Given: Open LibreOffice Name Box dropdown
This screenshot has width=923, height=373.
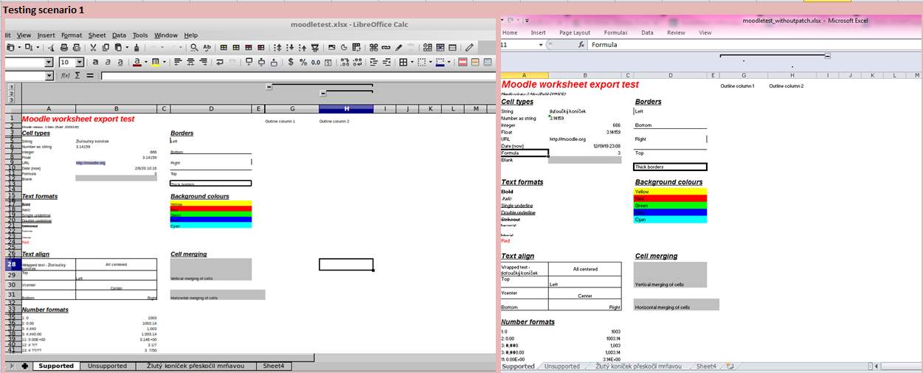Looking at the screenshot, I should pyautogui.click(x=49, y=75).
